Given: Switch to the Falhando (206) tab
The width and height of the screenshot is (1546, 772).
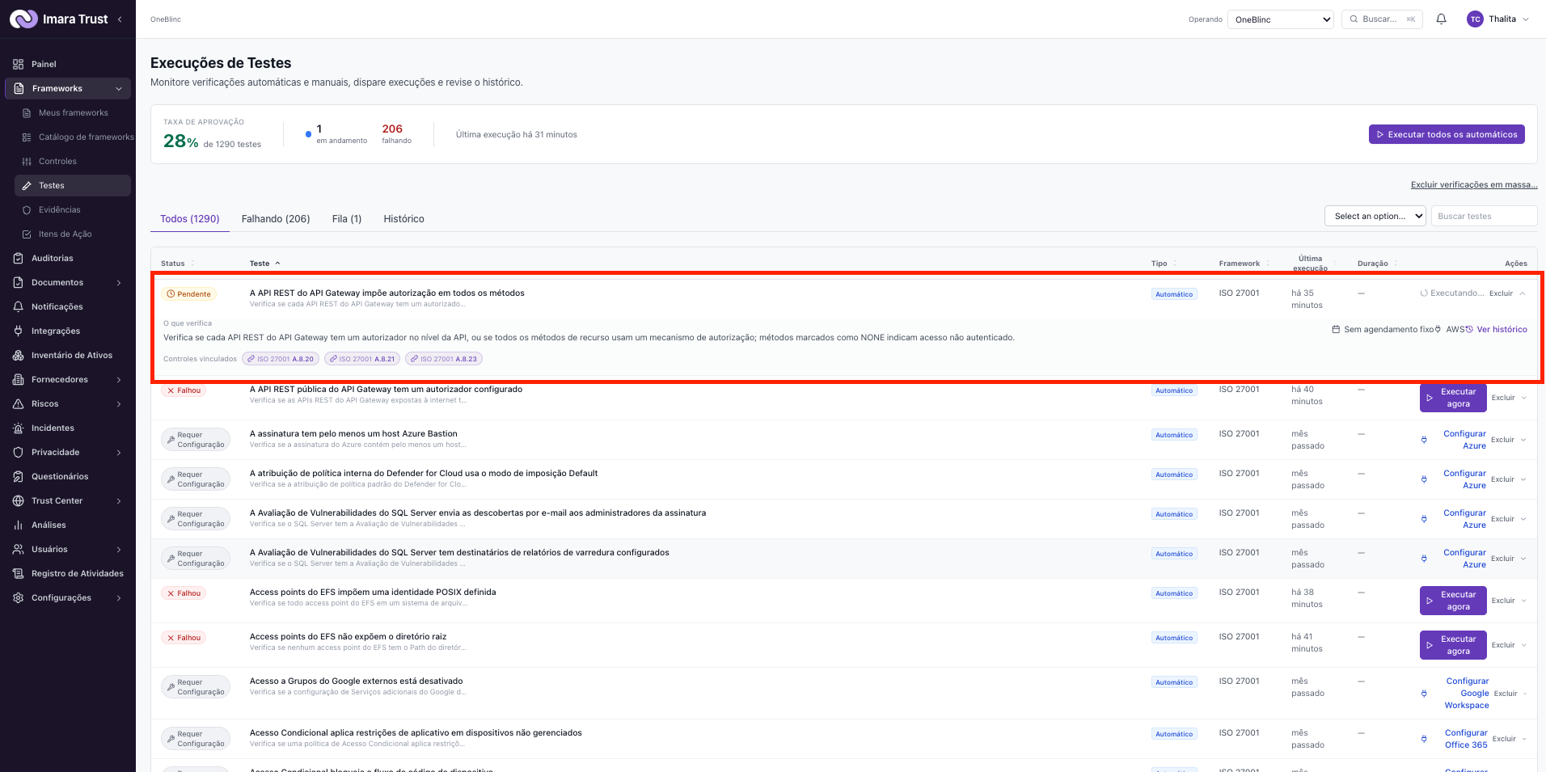Looking at the screenshot, I should coord(276,219).
